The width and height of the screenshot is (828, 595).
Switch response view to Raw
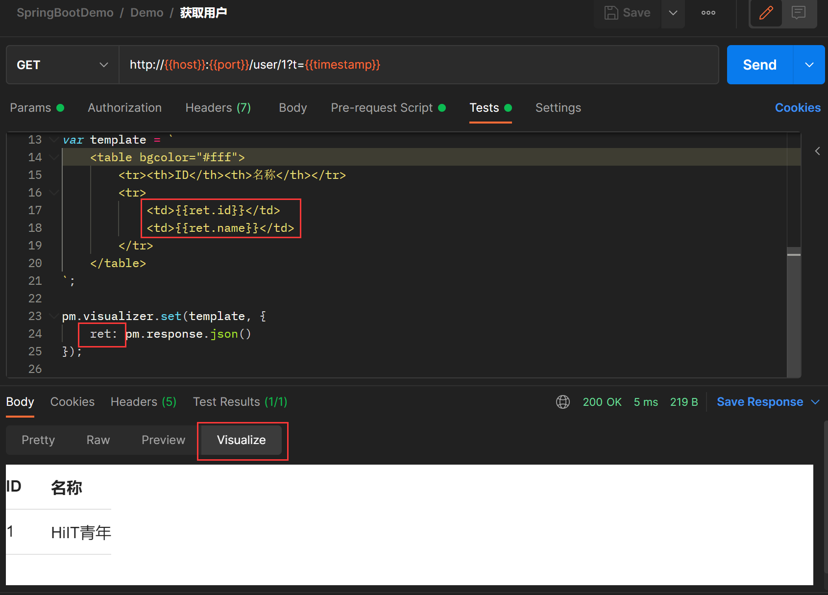click(x=98, y=440)
